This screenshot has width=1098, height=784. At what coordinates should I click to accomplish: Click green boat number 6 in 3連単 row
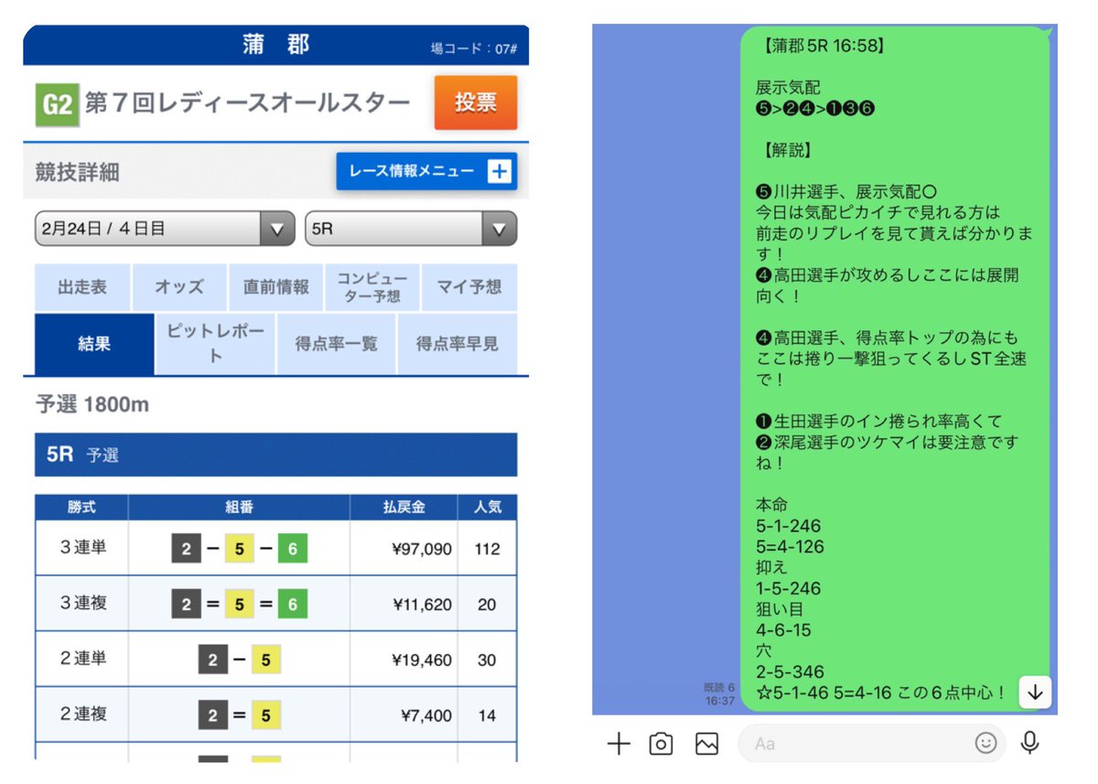pyautogui.click(x=293, y=548)
